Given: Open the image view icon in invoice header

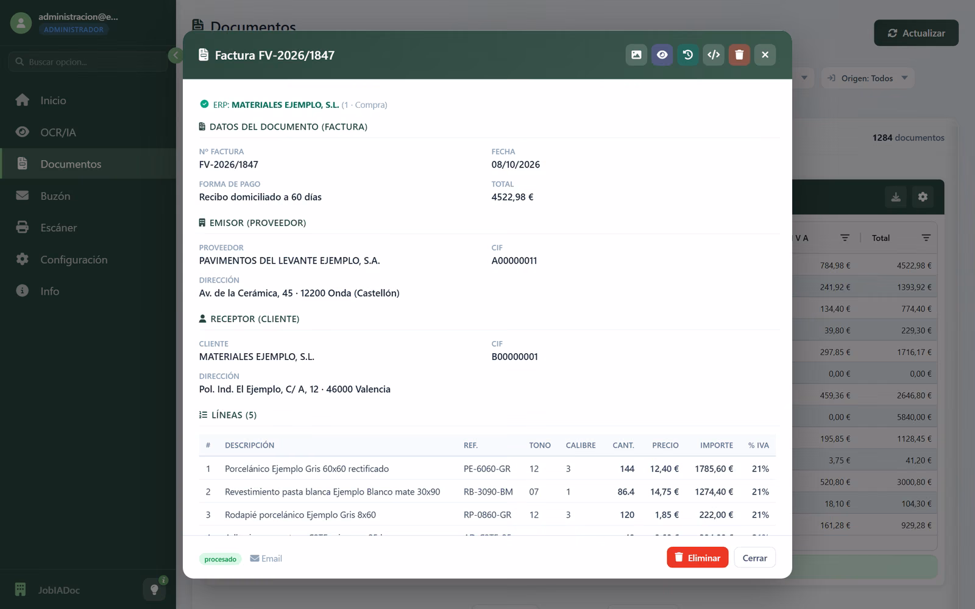Looking at the screenshot, I should pos(636,55).
